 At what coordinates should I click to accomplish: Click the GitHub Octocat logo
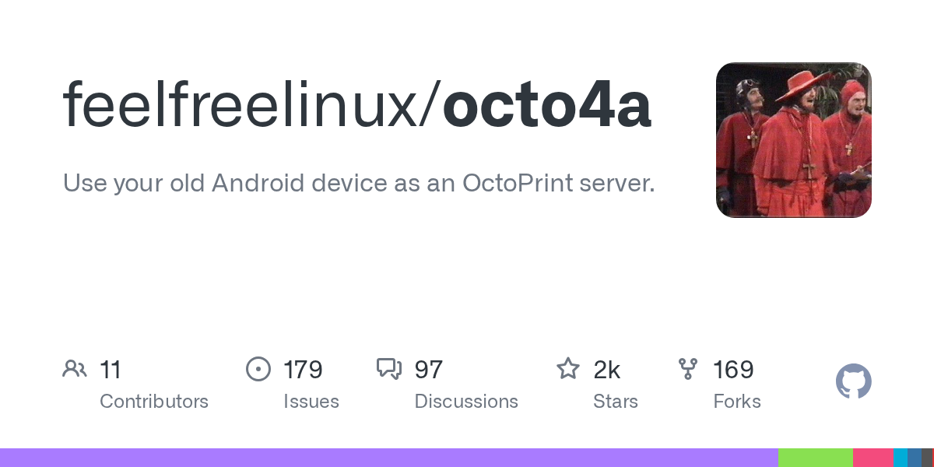[x=853, y=382]
